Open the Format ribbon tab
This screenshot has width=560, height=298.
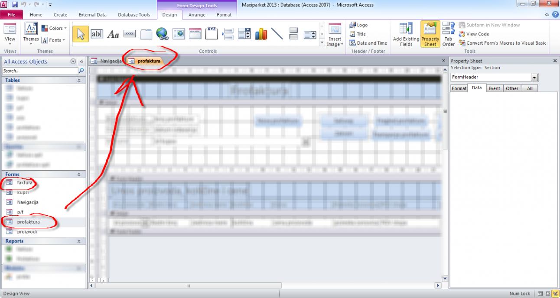[x=224, y=15]
